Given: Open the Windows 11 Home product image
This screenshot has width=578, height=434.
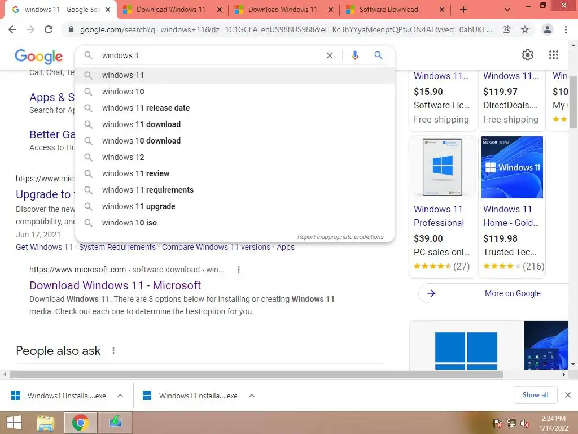Looking at the screenshot, I should click(x=511, y=167).
